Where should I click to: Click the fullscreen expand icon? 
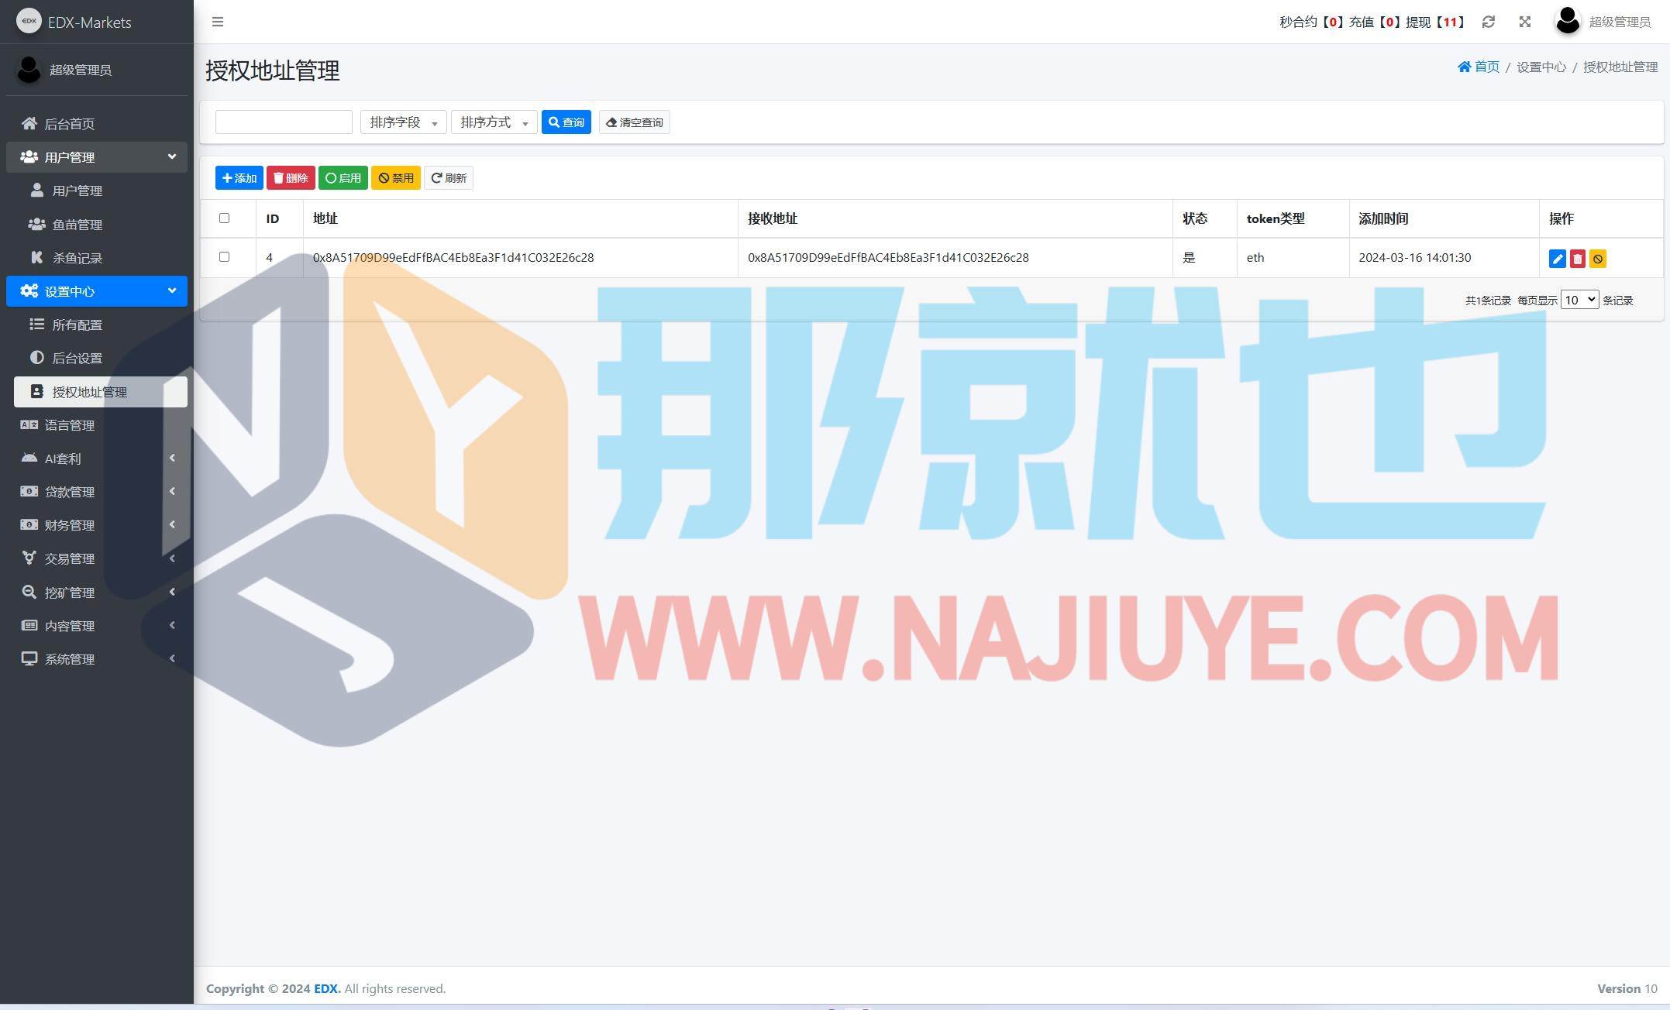(1524, 22)
